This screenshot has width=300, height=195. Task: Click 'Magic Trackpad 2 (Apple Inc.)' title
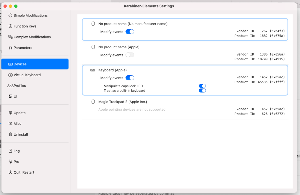tap(123, 102)
